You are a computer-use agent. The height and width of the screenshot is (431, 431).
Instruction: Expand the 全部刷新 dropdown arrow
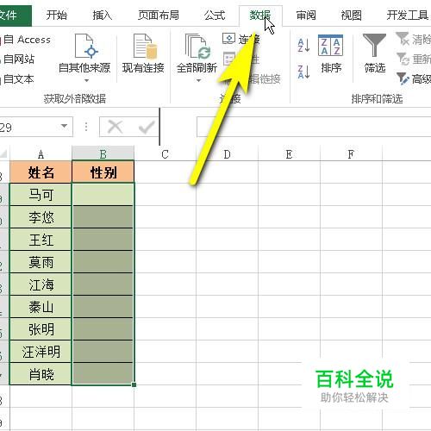click(x=198, y=81)
